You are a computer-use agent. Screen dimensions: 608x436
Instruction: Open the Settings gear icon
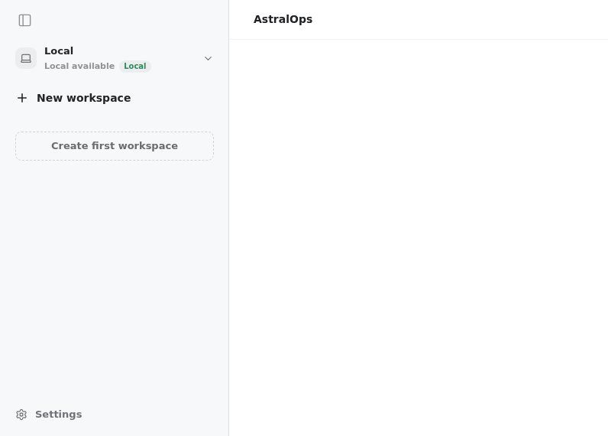tap(21, 415)
